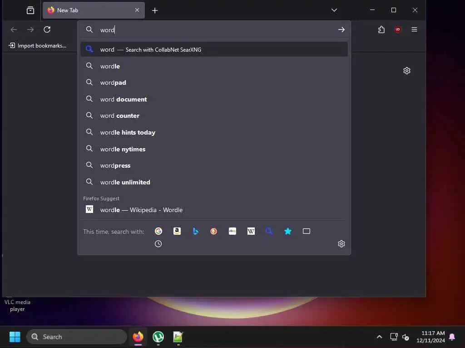Personalize new tab with gear icon

tap(407, 71)
